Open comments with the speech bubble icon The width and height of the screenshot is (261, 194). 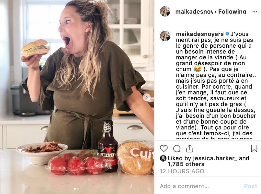point(177,149)
